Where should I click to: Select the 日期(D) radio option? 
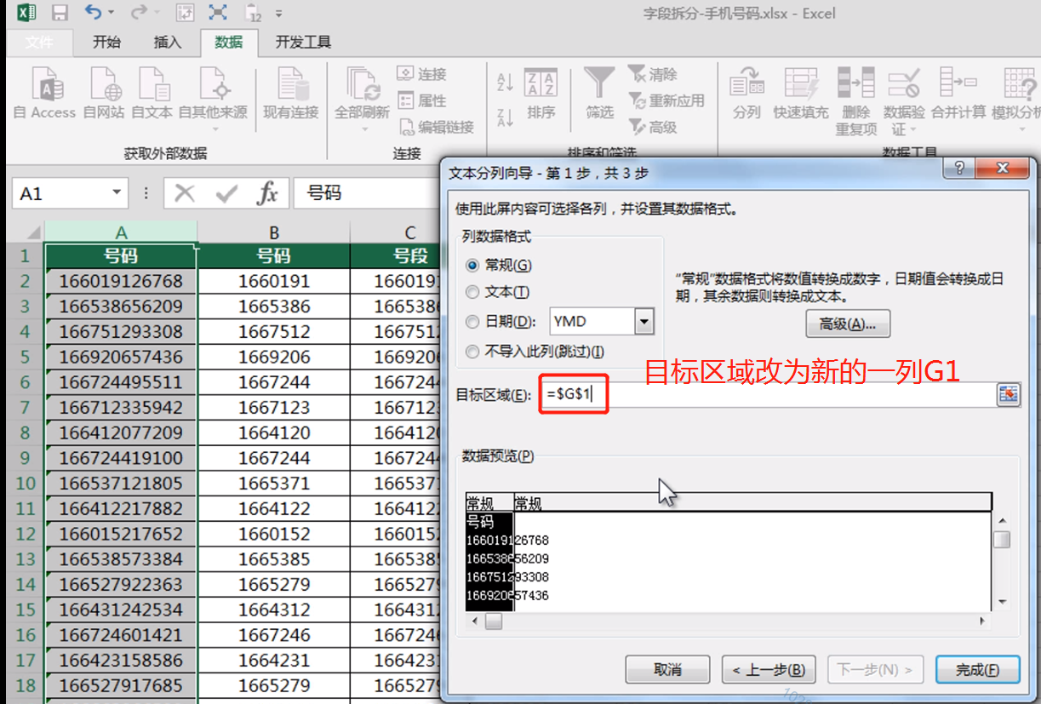click(x=501, y=322)
